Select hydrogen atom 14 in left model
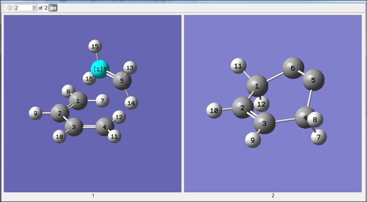 point(131,103)
